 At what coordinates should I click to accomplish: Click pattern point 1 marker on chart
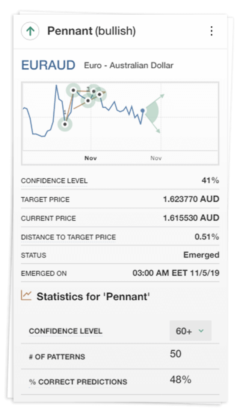65,124
